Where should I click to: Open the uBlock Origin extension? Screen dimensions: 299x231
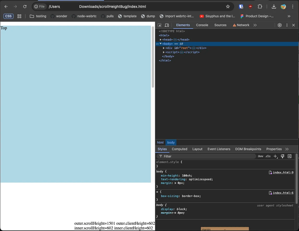click(x=250, y=7)
